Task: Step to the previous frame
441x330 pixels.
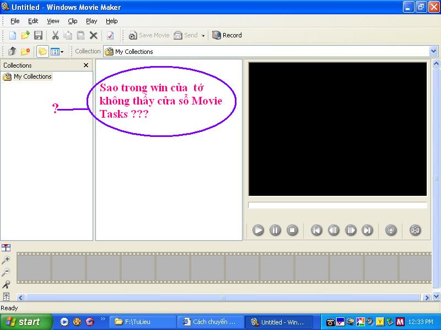Action: tap(334, 230)
